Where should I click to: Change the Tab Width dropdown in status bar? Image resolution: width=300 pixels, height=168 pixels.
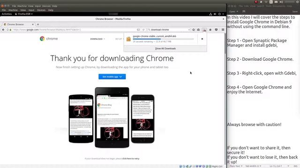click(253, 166)
